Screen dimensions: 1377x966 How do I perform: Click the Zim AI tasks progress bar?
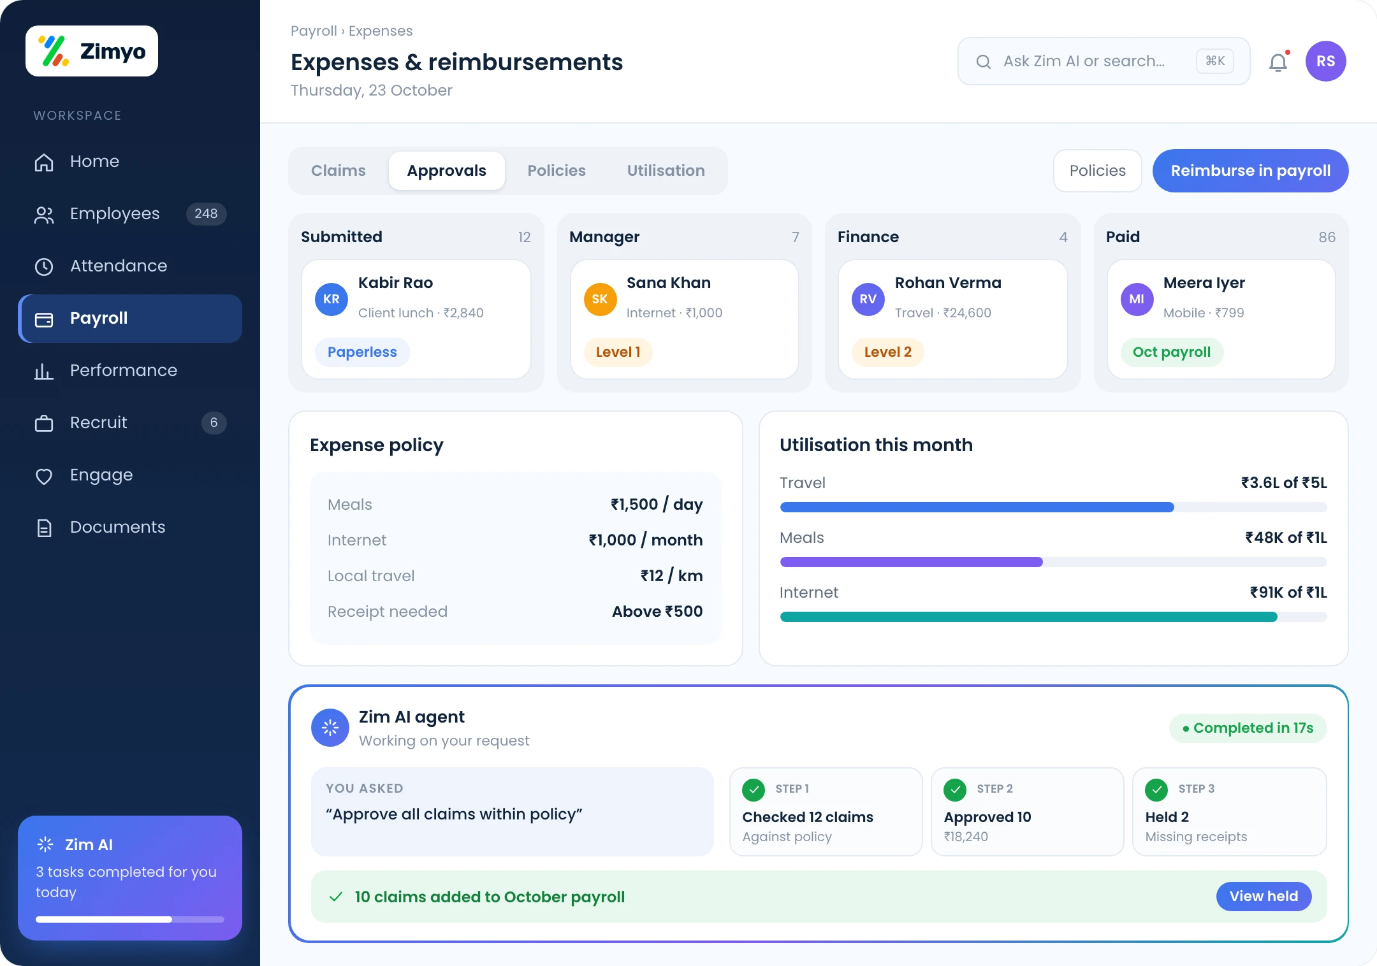[x=130, y=919]
